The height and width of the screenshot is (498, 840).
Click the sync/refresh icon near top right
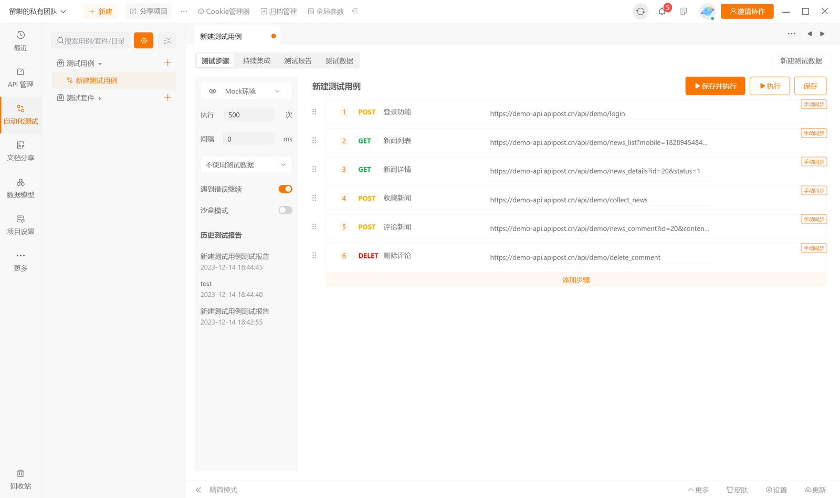[x=640, y=11]
